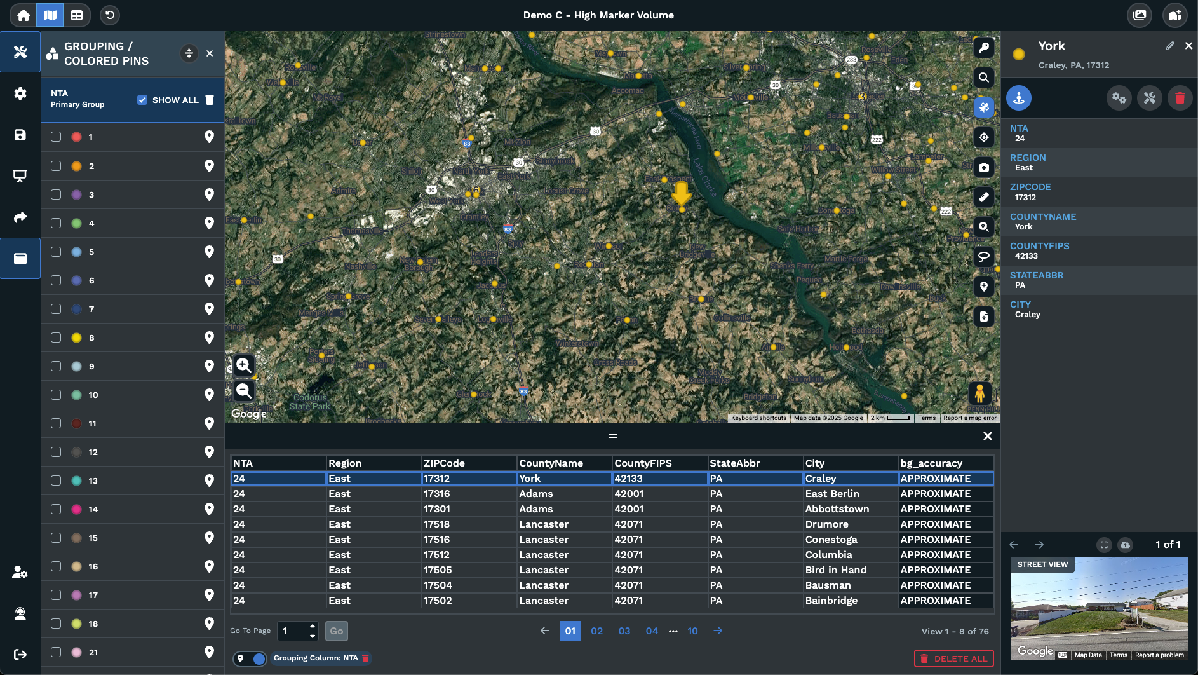
Task: Activate the street view camera tool
Action: [984, 167]
